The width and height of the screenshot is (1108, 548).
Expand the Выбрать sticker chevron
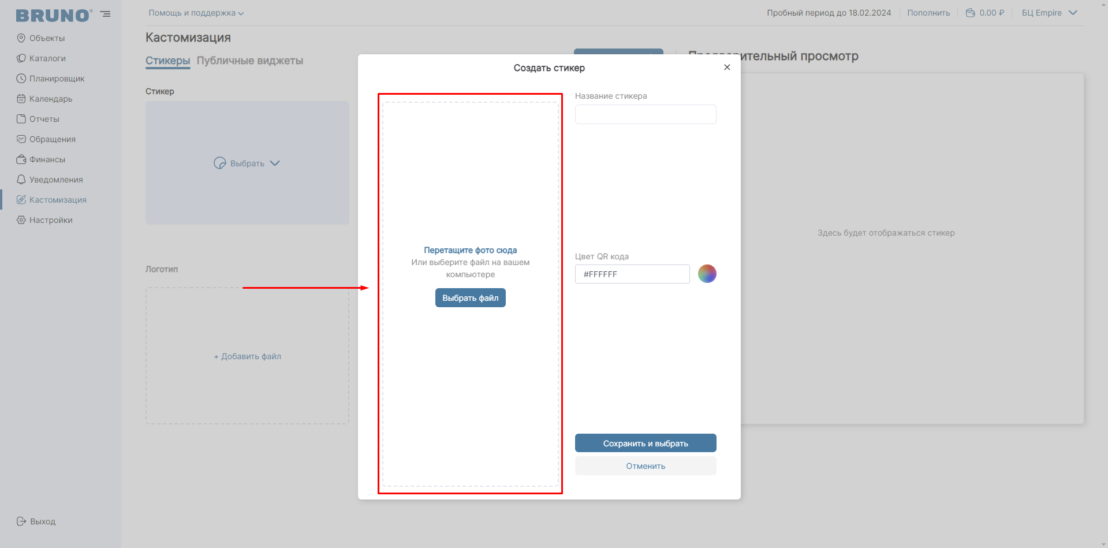[x=275, y=163]
